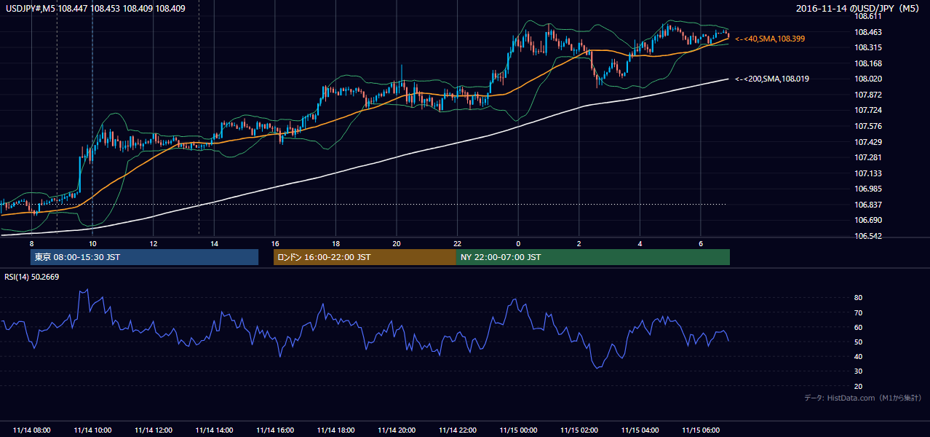
Task: Click price axis value 106.690
Action: (x=867, y=220)
